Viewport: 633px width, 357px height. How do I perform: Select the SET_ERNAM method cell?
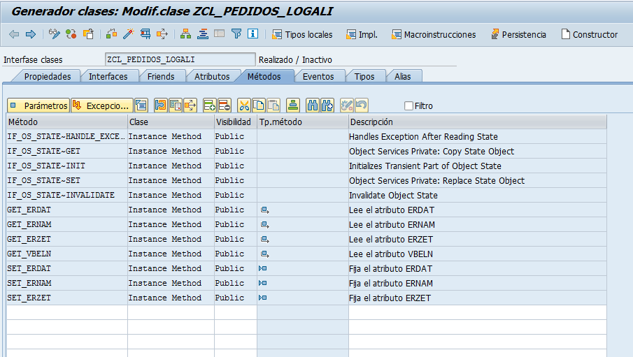[x=67, y=283]
